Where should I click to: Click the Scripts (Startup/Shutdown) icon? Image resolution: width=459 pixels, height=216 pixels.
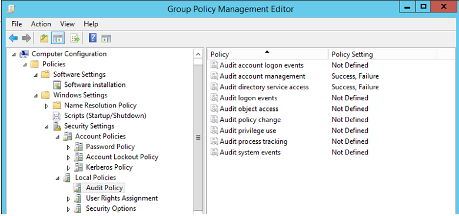(x=56, y=116)
